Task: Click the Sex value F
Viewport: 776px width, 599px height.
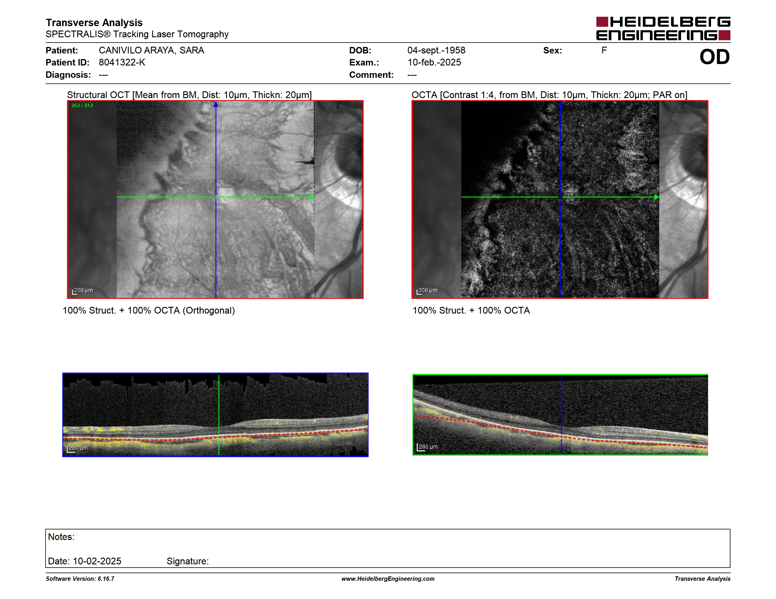Action: point(604,51)
